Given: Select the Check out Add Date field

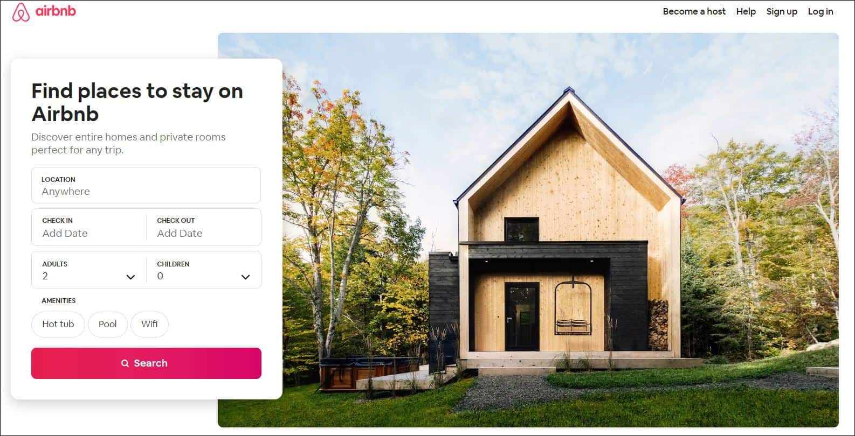Looking at the screenshot, I should coord(204,227).
